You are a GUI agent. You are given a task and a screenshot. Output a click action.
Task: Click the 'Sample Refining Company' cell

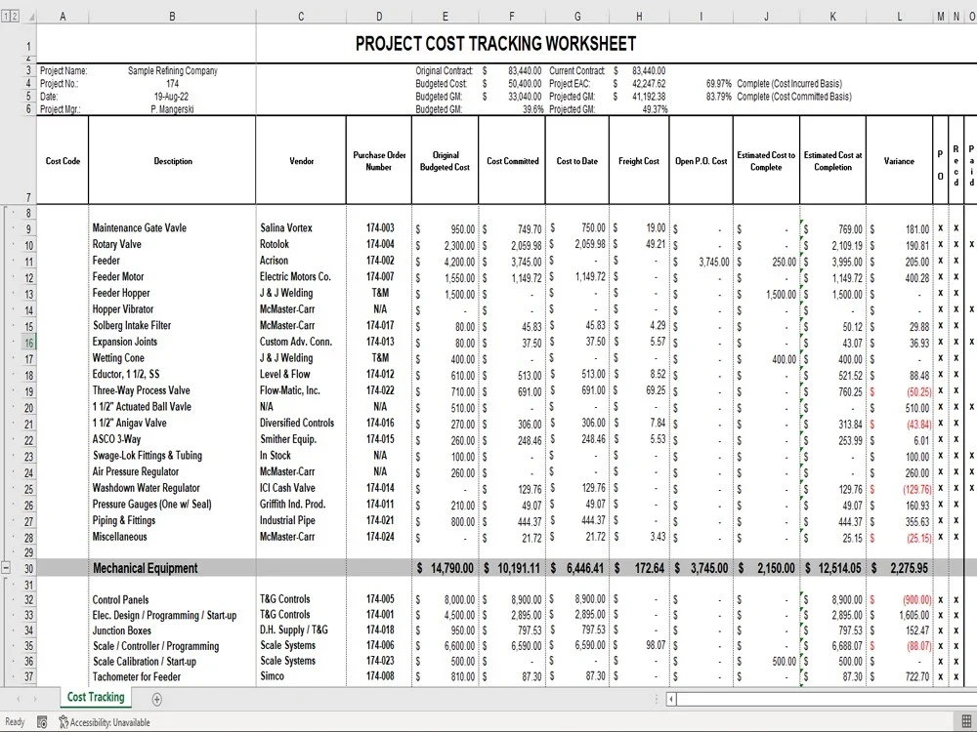click(173, 71)
